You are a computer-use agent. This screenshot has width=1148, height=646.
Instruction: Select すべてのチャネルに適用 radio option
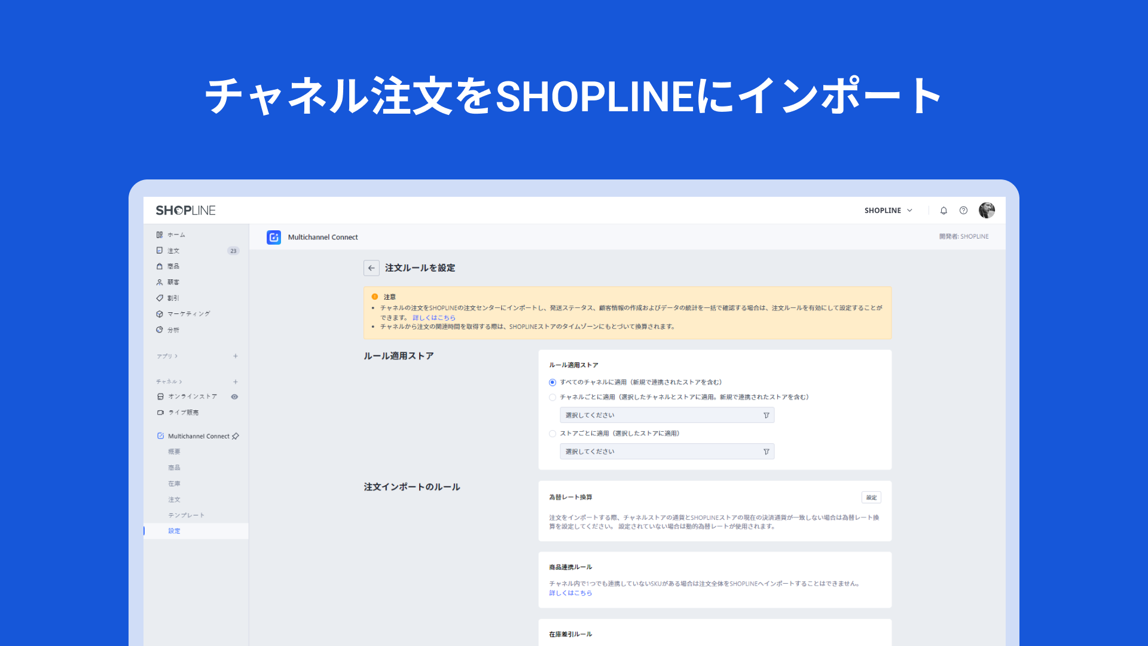point(552,382)
